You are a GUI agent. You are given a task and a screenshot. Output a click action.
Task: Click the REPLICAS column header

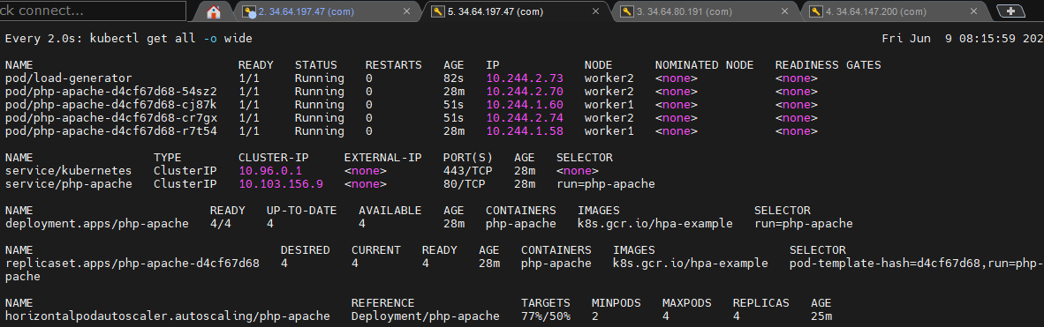point(760,303)
